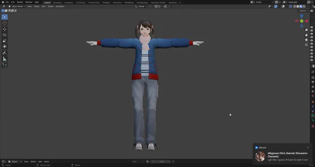Click the blue Z axis on navigation gizmo

click(302, 16)
